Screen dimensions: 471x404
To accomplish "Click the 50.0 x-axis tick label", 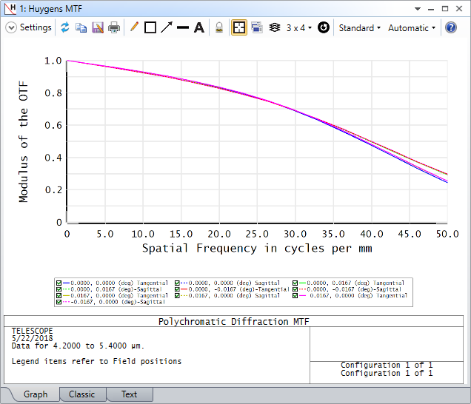I will tap(447, 234).
